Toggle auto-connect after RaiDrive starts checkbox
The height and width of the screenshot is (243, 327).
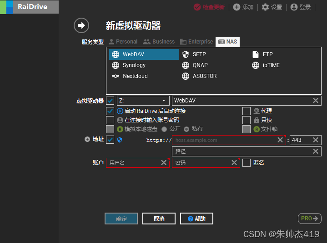[110, 111]
